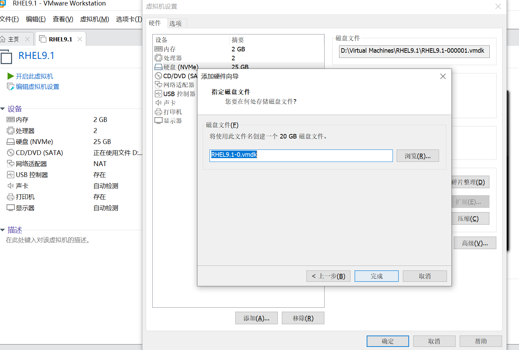Switch to the 选项 tab in settings
519x350 pixels.
[177, 23]
